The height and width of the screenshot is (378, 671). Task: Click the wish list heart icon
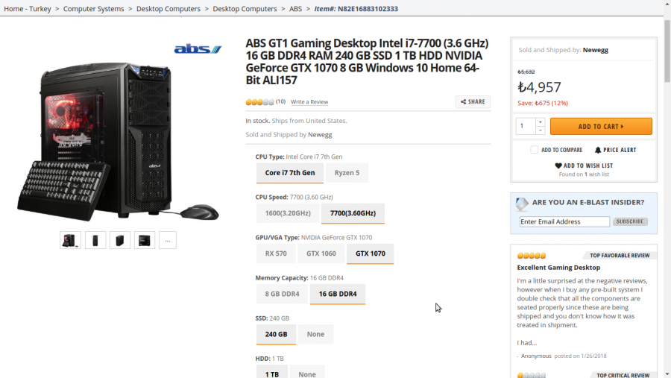[x=558, y=166]
